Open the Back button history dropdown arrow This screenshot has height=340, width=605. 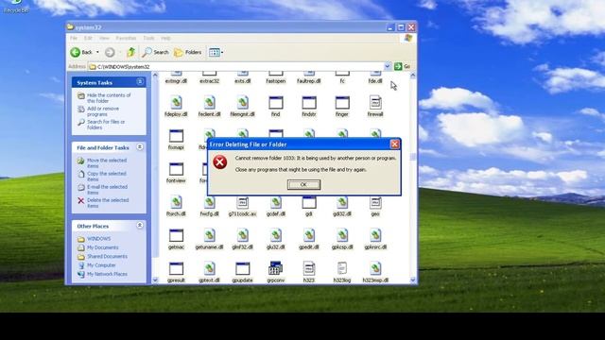[x=97, y=52]
